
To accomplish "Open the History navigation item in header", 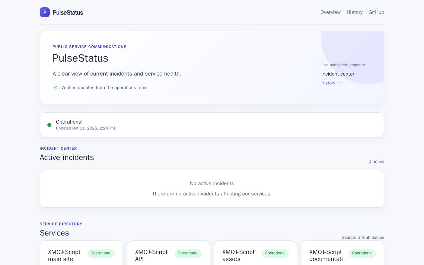I will [x=354, y=12].
